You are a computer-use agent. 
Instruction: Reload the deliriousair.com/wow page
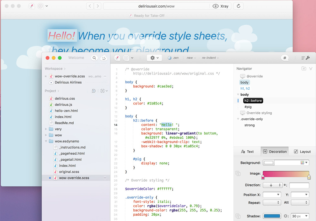(x=238, y=6)
